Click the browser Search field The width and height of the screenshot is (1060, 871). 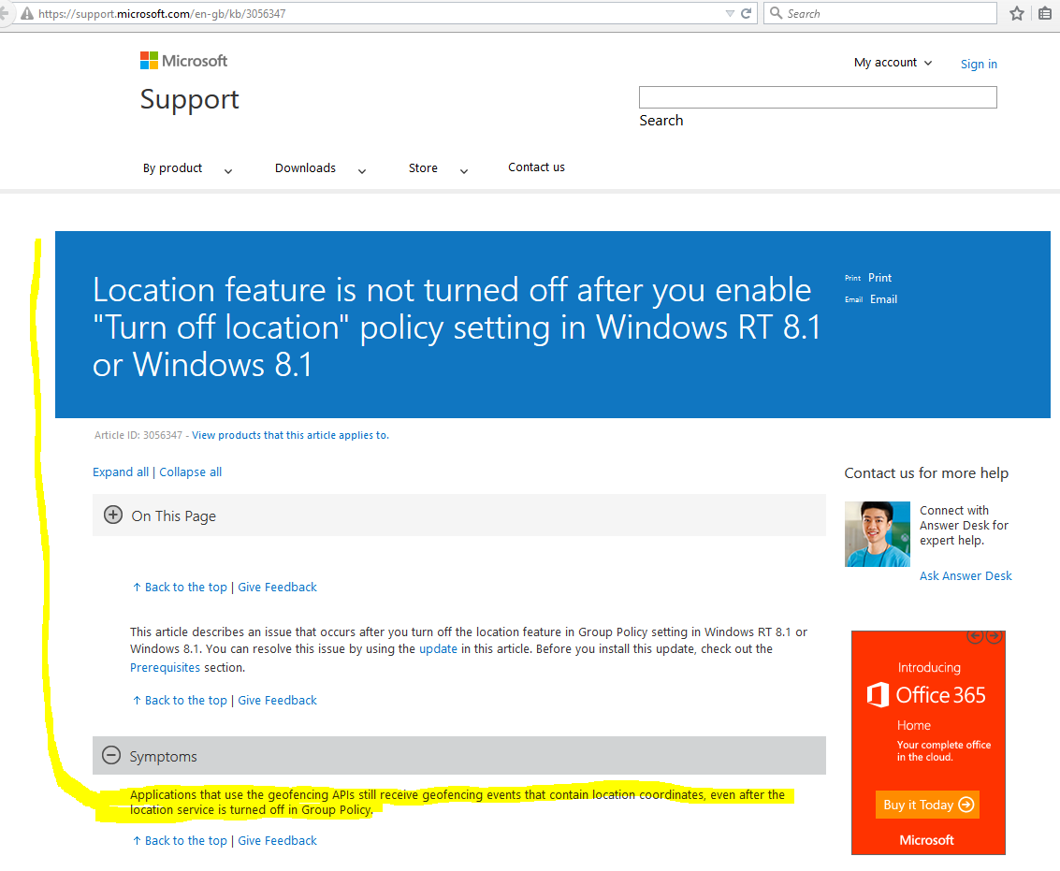point(880,13)
